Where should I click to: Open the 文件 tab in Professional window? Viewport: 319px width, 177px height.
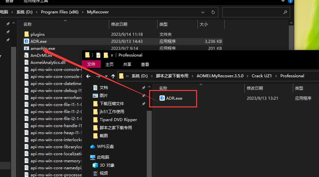click(x=91, y=64)
